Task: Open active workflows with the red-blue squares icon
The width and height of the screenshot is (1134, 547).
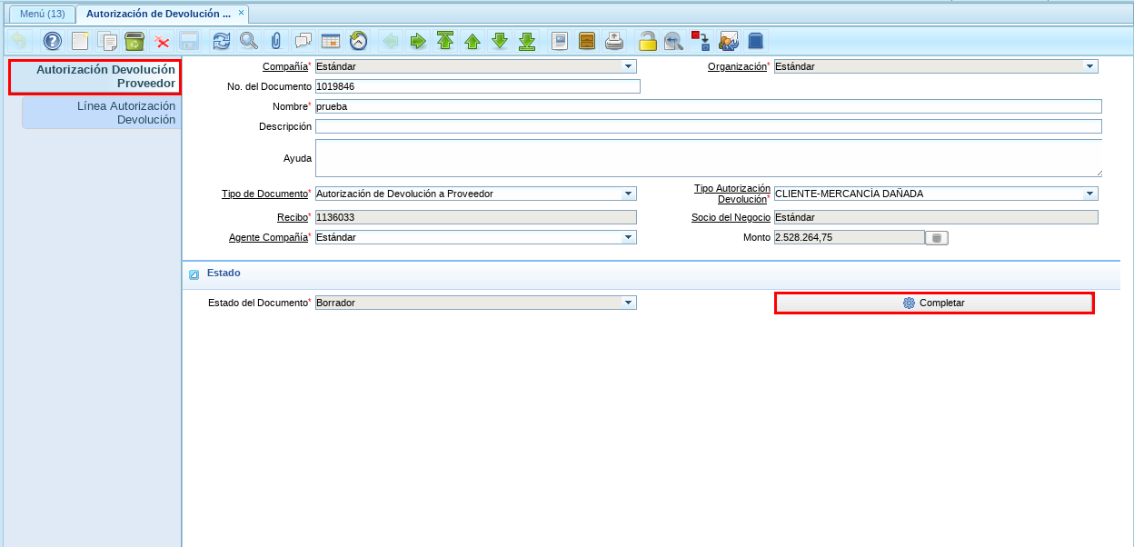Action: [701, 41]
